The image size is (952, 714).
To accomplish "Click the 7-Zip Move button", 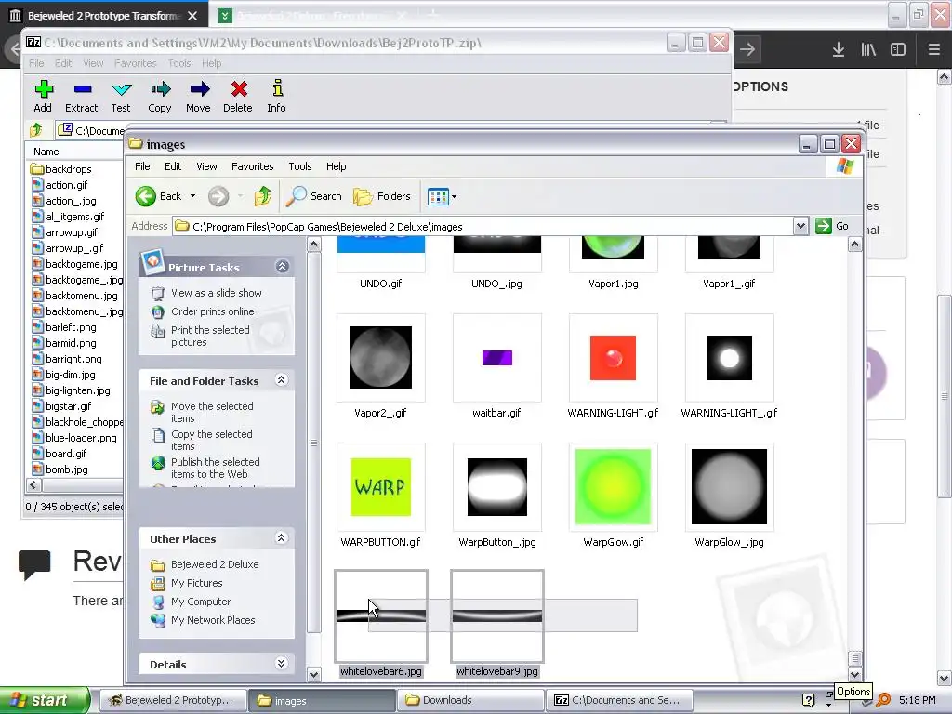I will pos(199,96).
